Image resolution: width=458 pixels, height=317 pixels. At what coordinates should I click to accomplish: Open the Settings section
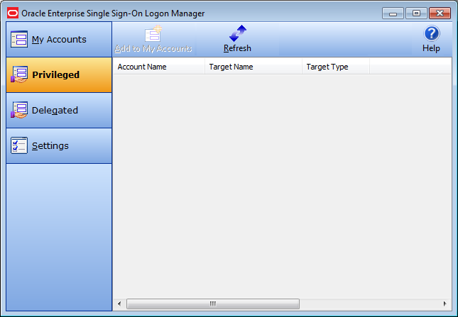tap(59, 146)
